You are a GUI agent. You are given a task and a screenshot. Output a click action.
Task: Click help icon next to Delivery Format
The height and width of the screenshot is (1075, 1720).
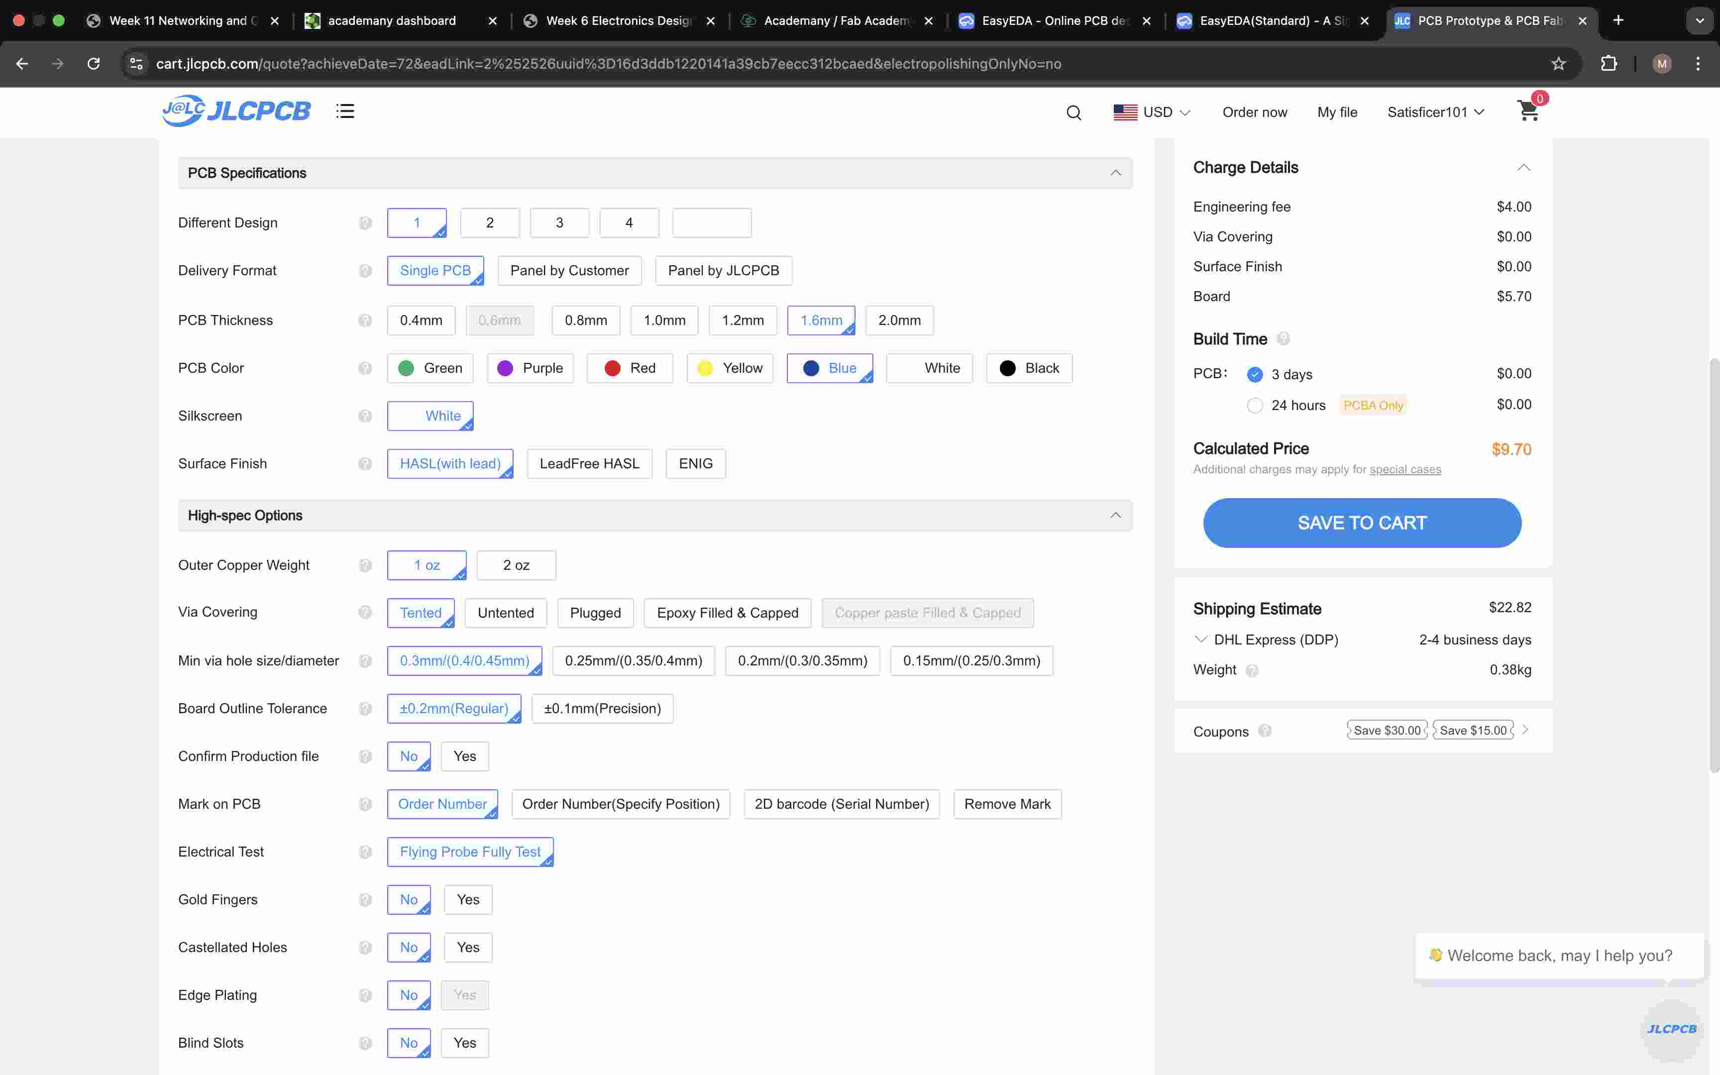pyautogui.click(x=365, y=271)
